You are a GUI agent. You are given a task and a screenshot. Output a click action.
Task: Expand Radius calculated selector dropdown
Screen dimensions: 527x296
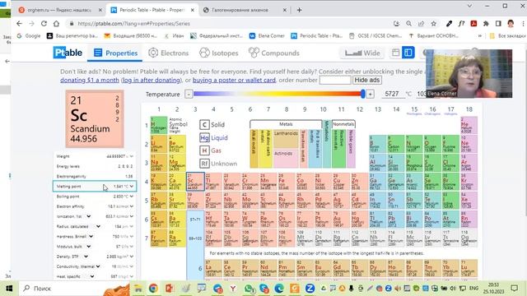98,227
